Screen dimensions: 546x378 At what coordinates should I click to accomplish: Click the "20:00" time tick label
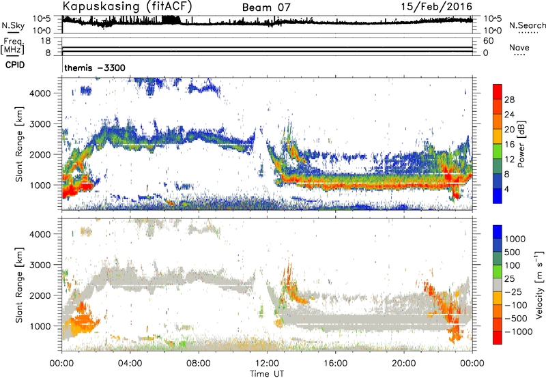[403, 364]
